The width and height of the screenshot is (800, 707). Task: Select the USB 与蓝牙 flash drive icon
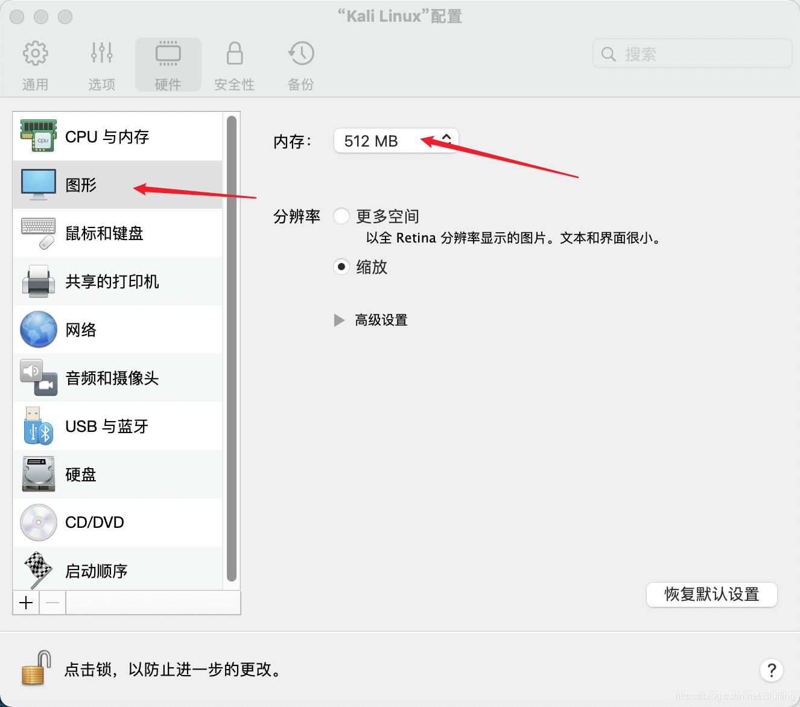pos(39,426)
